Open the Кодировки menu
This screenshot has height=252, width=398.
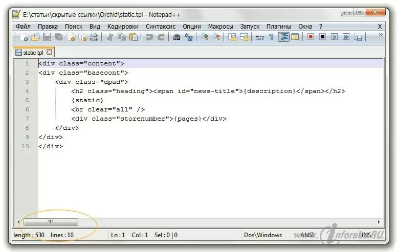click(123, 26)
